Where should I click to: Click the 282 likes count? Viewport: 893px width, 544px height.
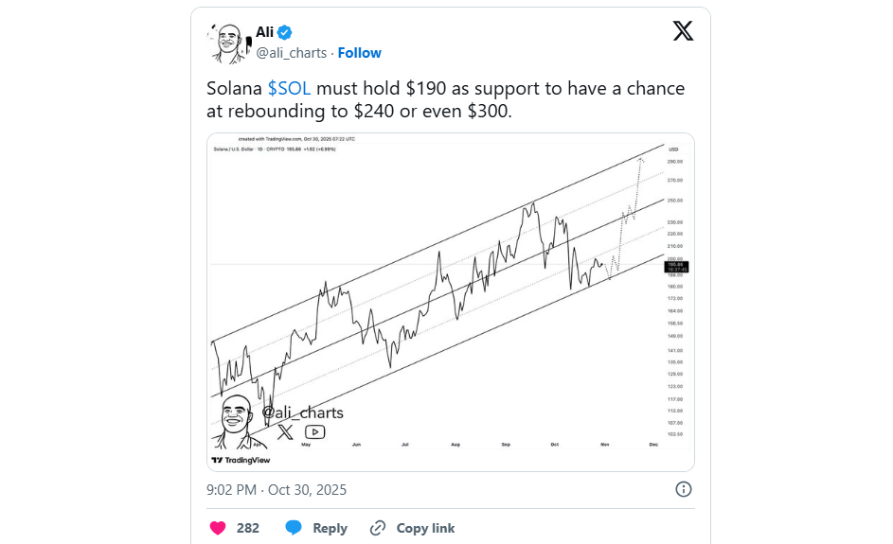tap(248, 528)
